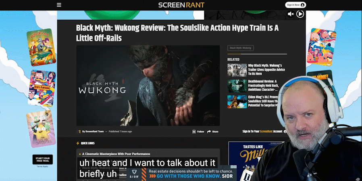The width and height of the screenshot is (362, 181).
Task: Unmute the video player audio
Action: click(x=290, y=14)
